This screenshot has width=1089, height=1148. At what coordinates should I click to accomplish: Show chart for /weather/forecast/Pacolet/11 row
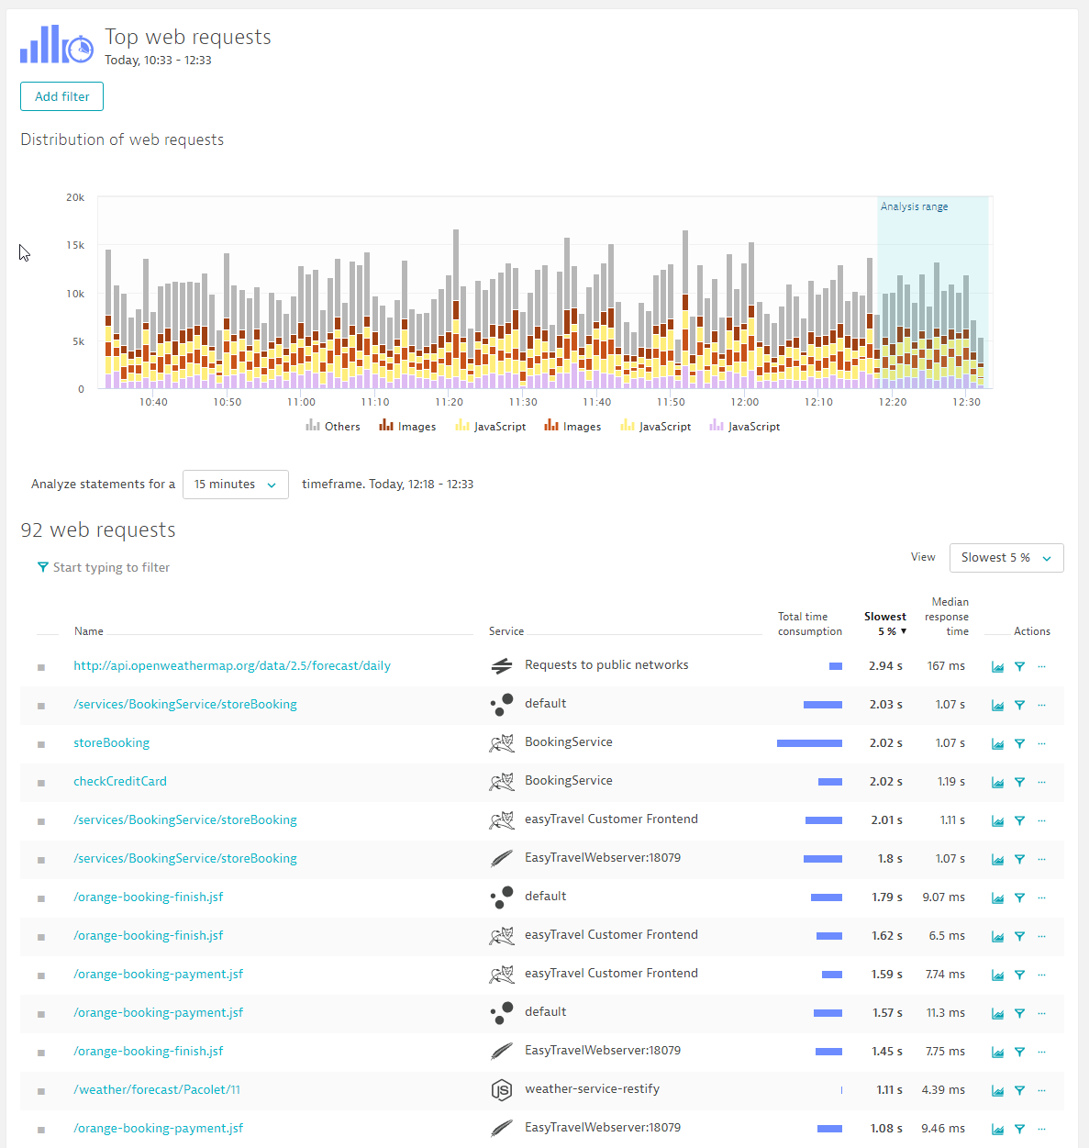pyautogui.click(x=997, y=1091)
